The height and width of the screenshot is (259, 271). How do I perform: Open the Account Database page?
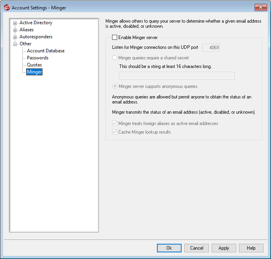pyautogui.click(x=45, y=51)
